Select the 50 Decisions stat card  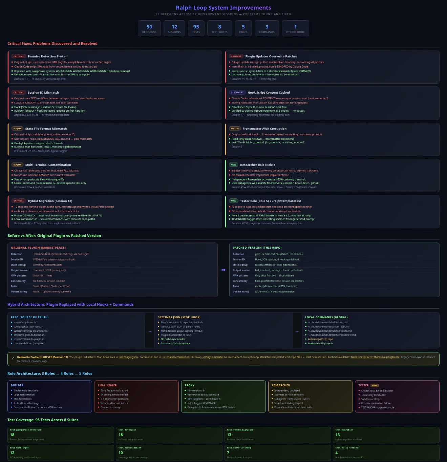[149, 28]
